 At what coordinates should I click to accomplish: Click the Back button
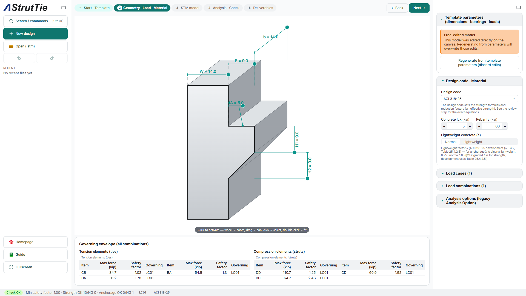pos(397,8)
